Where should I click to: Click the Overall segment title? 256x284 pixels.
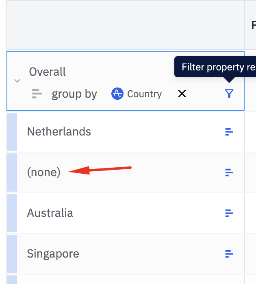pyautogui.click(x=47, y=72)
